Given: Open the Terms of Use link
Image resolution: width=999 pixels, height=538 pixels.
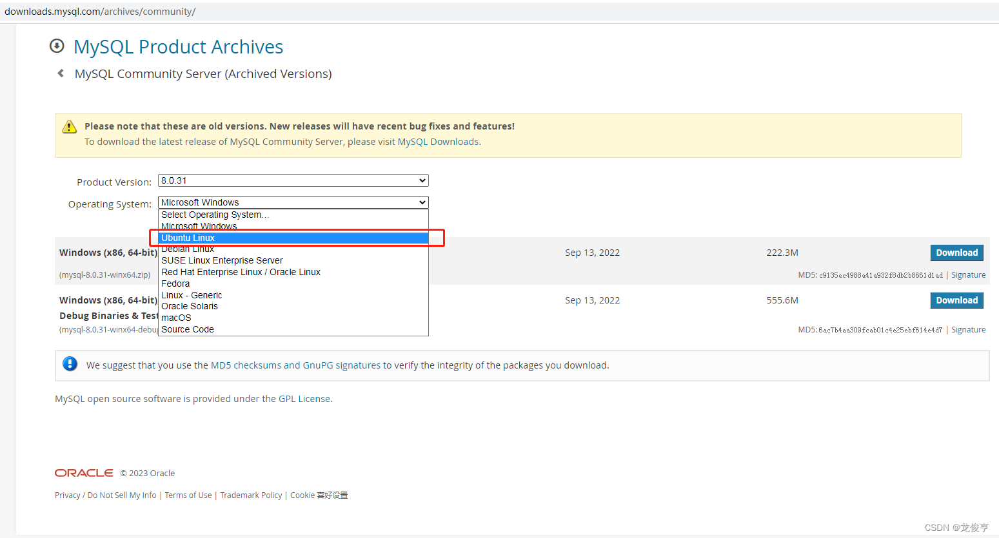Looking at the screenshot, I should click(188, 495).
